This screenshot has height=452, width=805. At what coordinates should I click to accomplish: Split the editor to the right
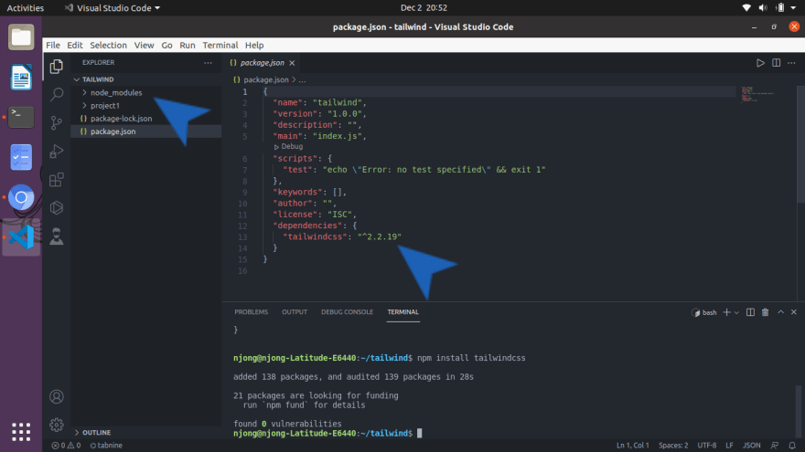tap(777, 63)
